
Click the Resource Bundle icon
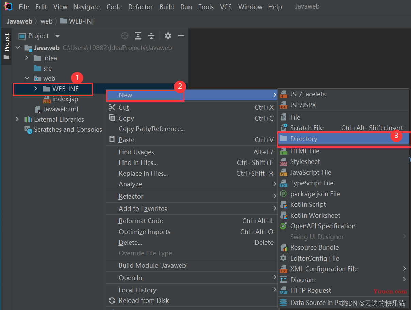click(x=283, y=248)
